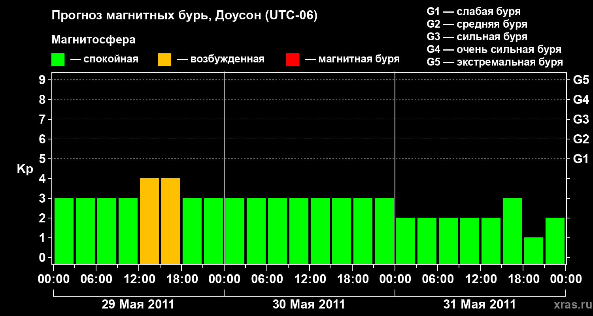Image resolution: width=593 pixels, height=316 pixels.
Task: Click the '12:00' time label under 29 Мая
Action: click(x=139, y=279)
